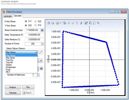This screenshot has height=100, width=129.
Task: Choose Tsai-Hill in the criterion list
Action: 21,63
